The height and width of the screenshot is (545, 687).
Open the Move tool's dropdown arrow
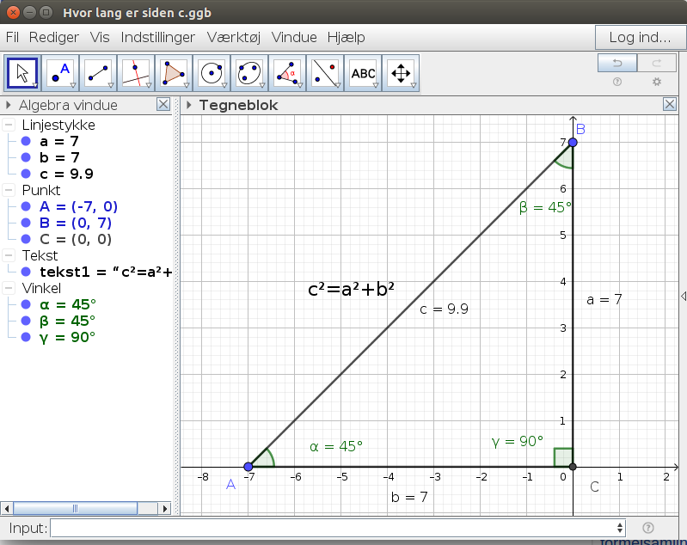[35, 85]
